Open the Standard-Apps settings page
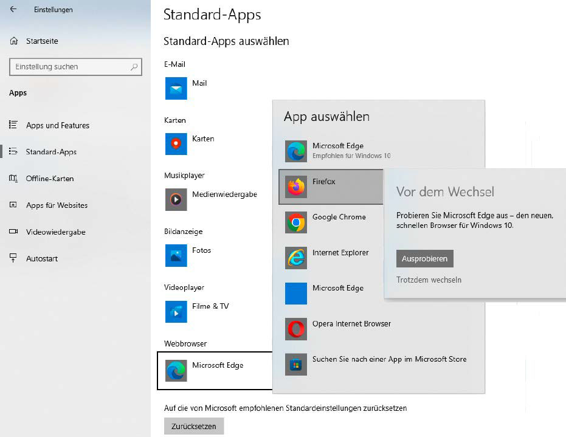The image size is (566, 437). (x=51, y=152)
